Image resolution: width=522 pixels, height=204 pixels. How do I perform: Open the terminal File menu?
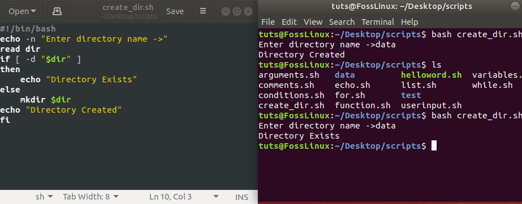(x=268, y=22)
